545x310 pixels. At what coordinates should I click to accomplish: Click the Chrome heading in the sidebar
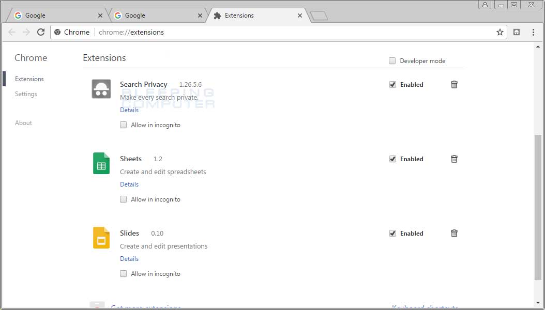click(31, 58)
